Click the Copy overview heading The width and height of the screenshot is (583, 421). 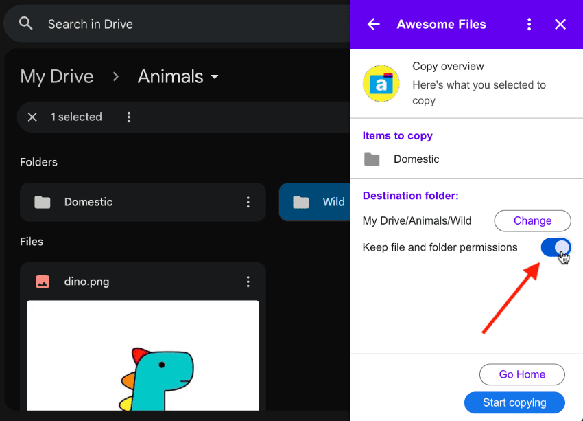click(448, 66)
